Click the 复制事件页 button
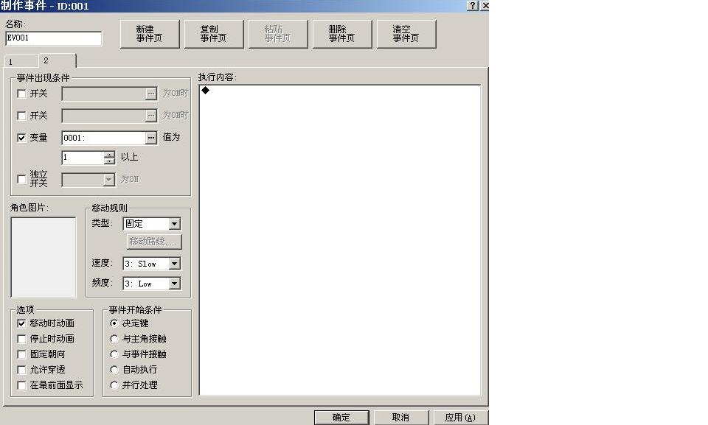Image resolution: width=708 pixels, height=425 pixels. (x=214, y=34)
